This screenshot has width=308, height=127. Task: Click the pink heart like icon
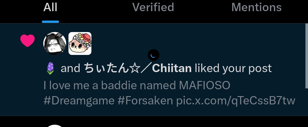(x=28, y=41)
